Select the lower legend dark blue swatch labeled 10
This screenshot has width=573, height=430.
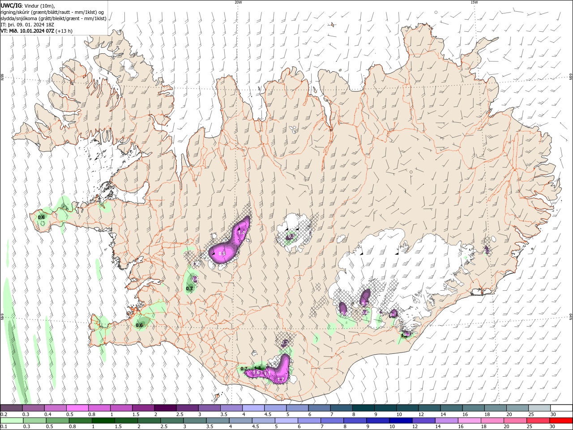[x=401, y=421]
